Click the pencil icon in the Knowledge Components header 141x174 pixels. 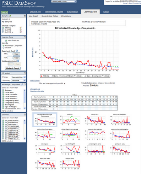pos(22,84)
